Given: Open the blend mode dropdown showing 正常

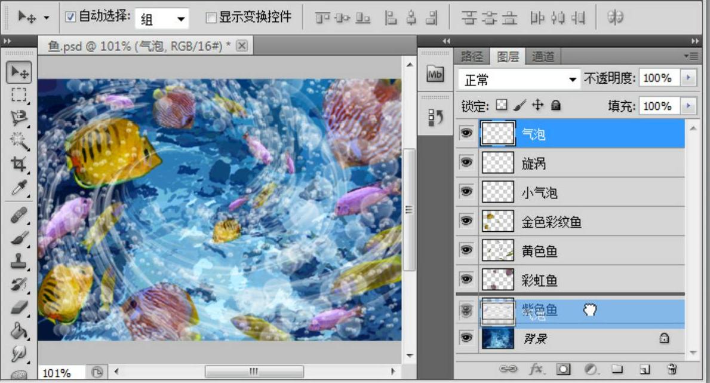Looking at the screenshot, I should tap(518, 79).
